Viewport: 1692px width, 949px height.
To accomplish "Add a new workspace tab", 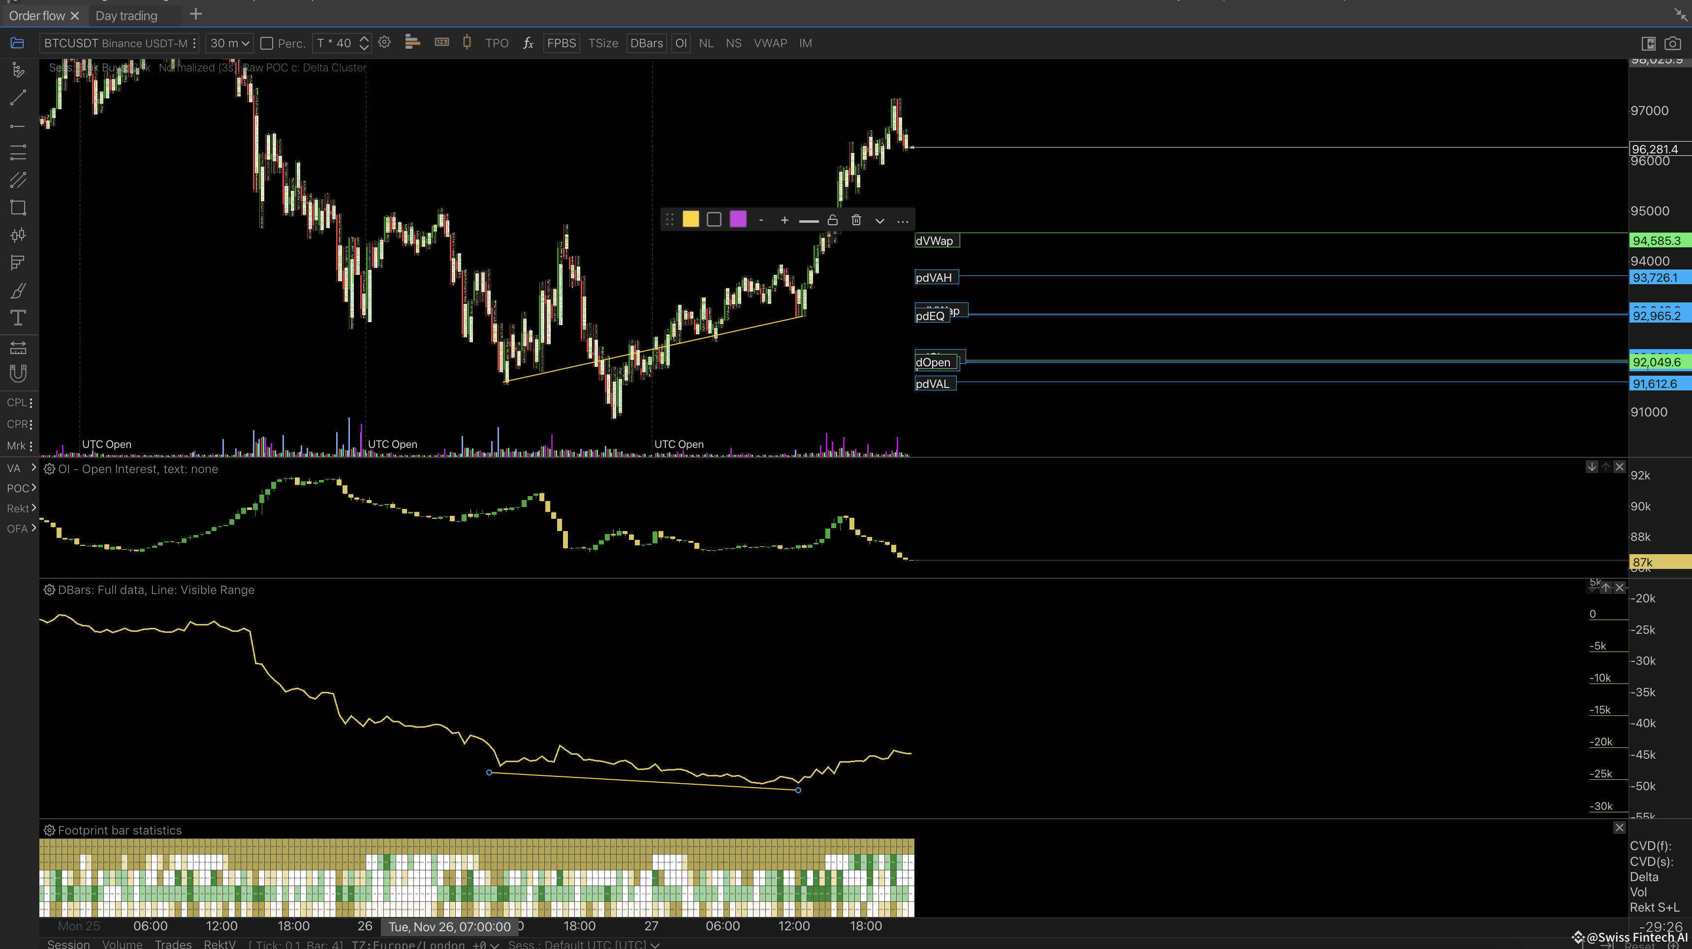I will pos(196,14).
